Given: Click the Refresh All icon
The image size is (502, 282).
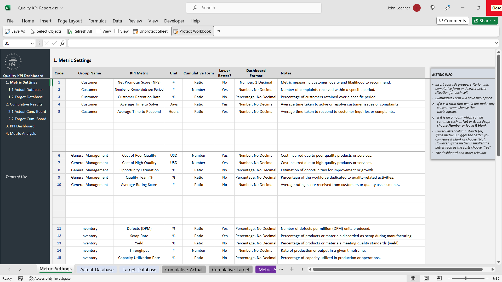Looking at the screenshot, I should pyautogui.click(x=70, y=31).
